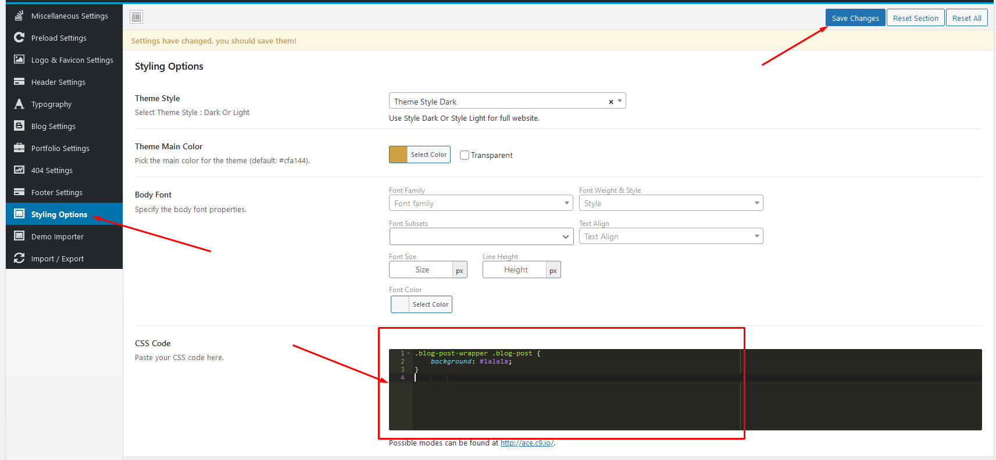Click the Miscellaneous Settings sidebar icon
This screenshot has width=996, height=460.
[19, 15]
